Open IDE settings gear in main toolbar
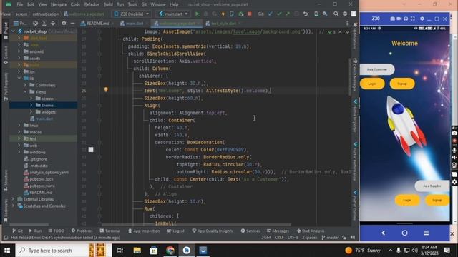458x257 pixels. pyautogui.click(x=345, y=14)
